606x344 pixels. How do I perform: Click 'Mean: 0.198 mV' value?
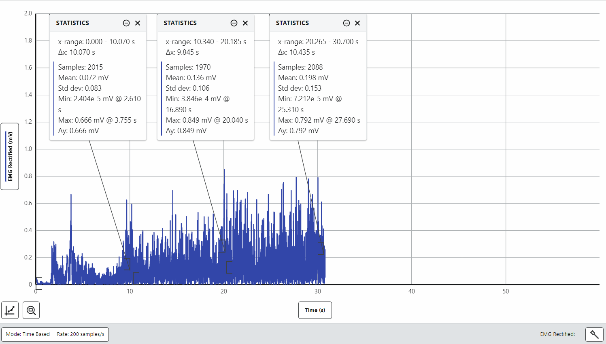[x=303, y=78]
